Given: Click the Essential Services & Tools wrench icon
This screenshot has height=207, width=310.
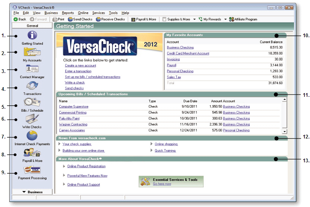Looking at the screenshot, I should (145, 182).
